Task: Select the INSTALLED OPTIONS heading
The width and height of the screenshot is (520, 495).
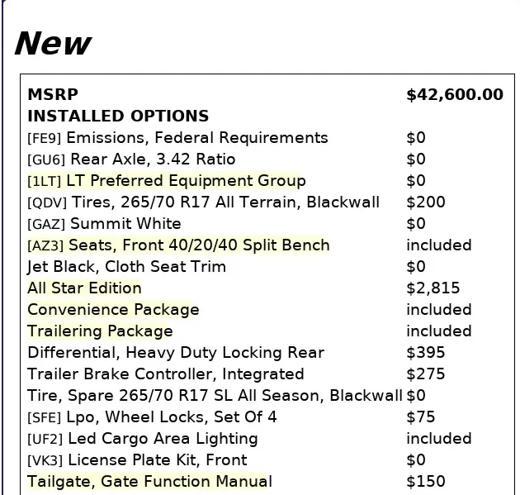Action: point(118,117)
